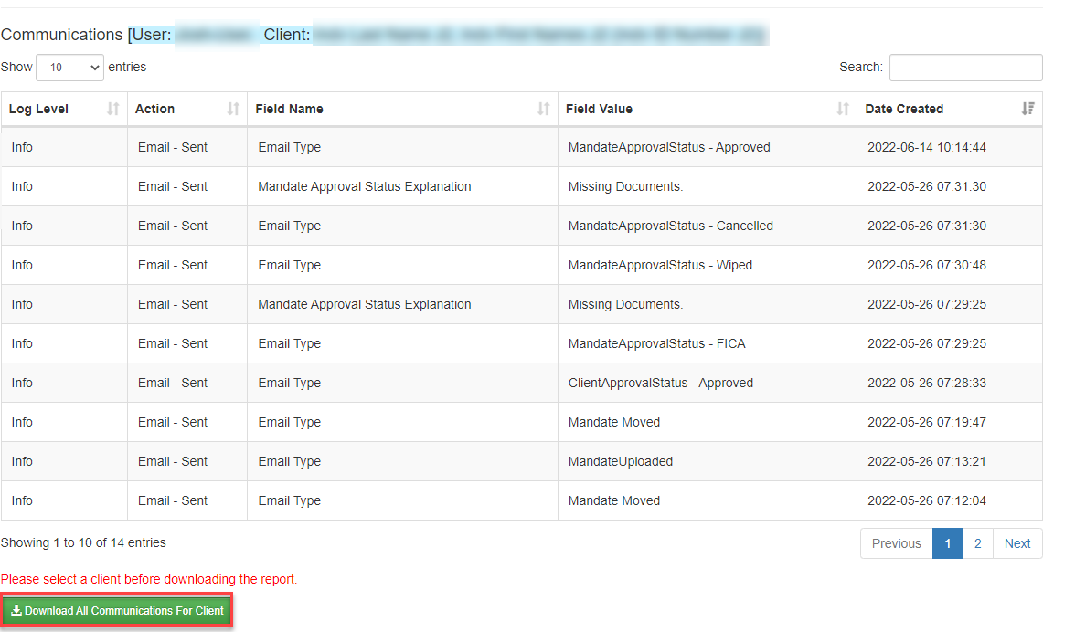This screenshot has height=632, width=1075.
Task: Click the MandateApprovalStatus - Cancelled cell
Action: (670, 226)
